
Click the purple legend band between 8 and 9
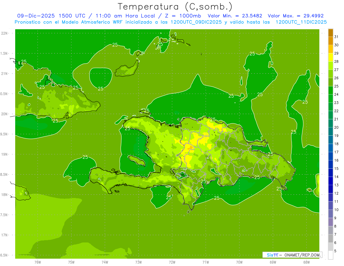click(x=331, y=222)
